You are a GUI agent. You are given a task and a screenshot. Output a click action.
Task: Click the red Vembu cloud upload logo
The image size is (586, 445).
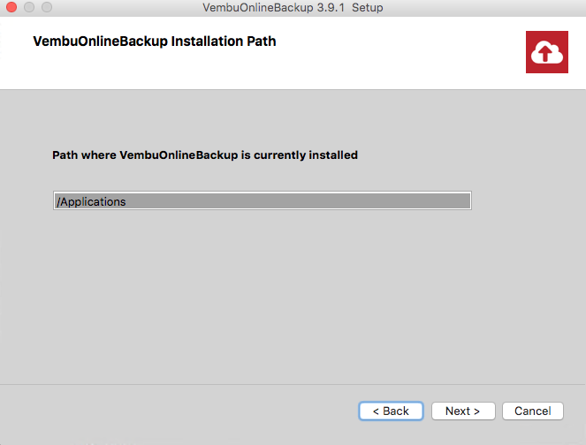[547, 52]
